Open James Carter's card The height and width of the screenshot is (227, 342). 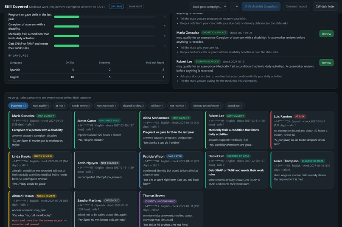106,130
